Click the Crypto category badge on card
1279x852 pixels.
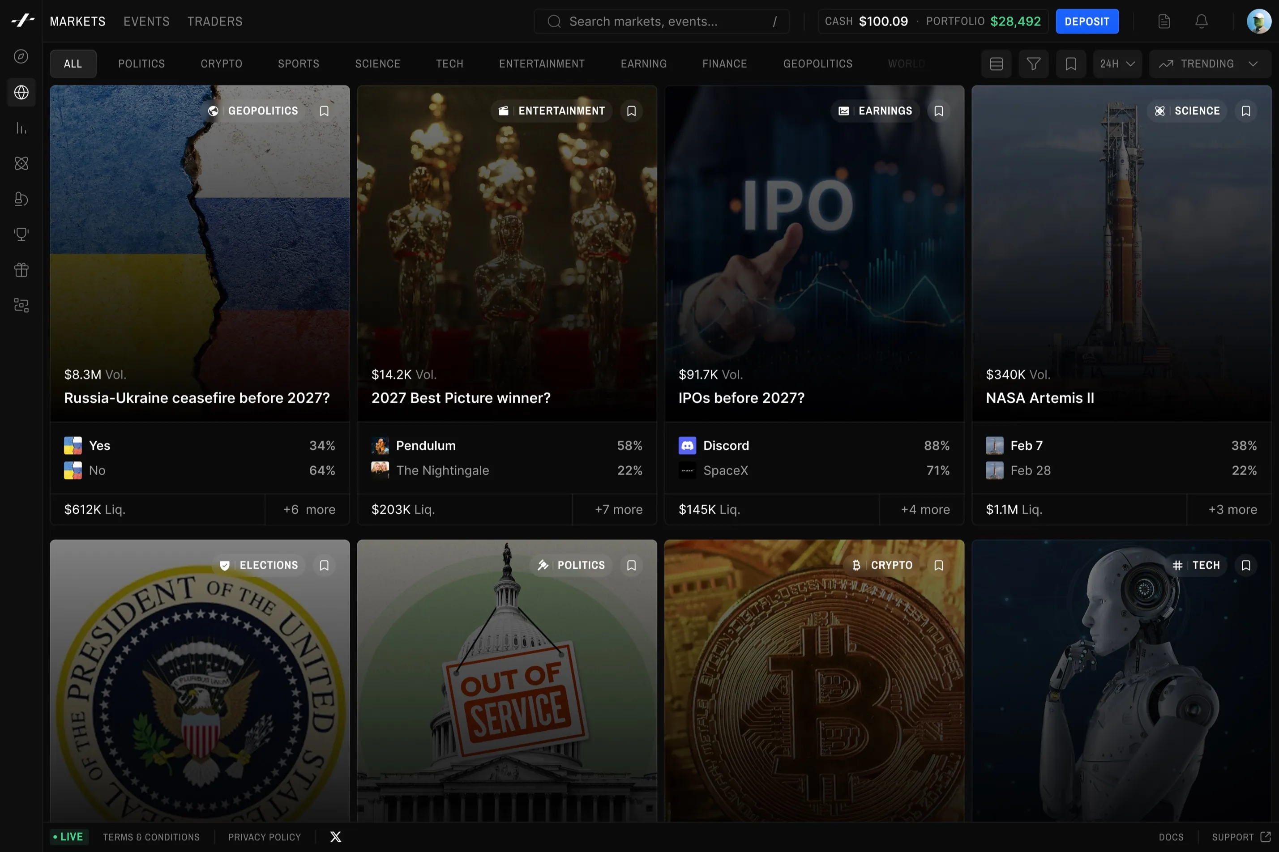coord(882,565)
